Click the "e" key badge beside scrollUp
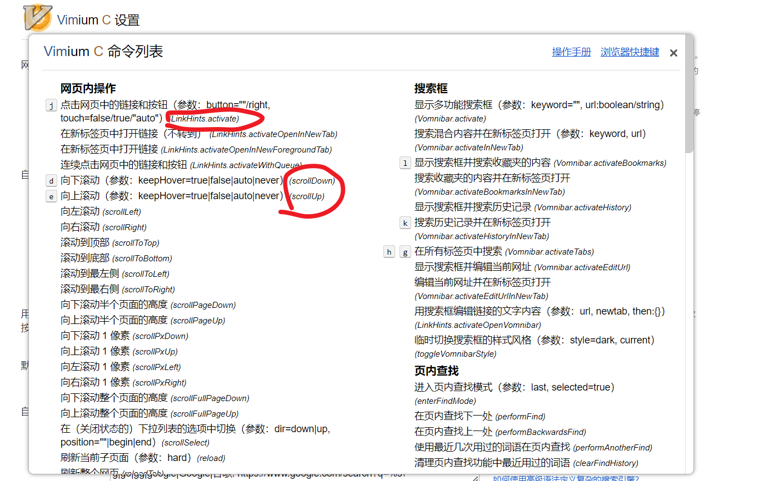 click(x=51, y=196)
